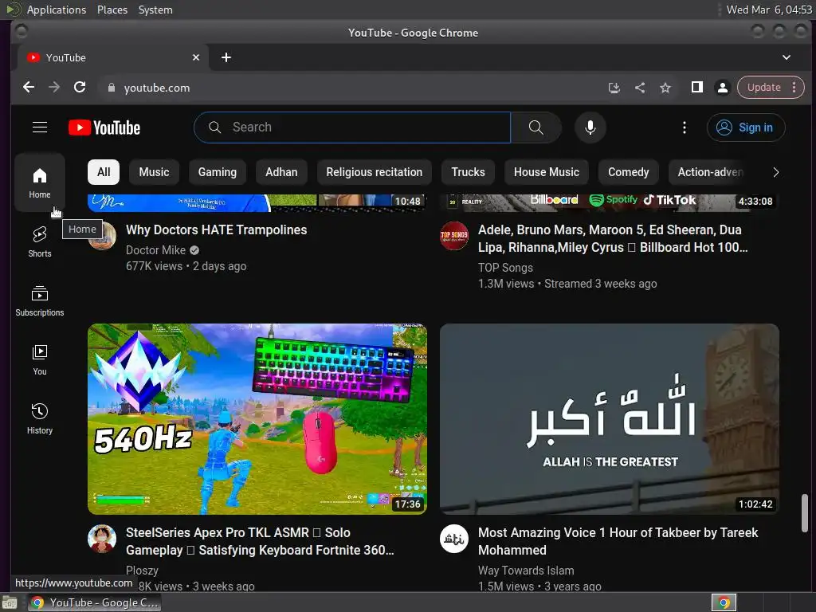Viewport: 816px width, 612px height.
Task: Close the YouTube tab
Action: click(196, 57)
